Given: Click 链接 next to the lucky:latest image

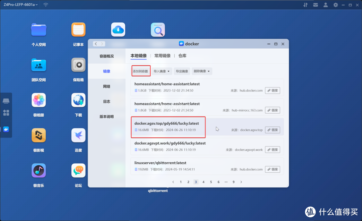Looking at the screenshot, I should (273, 130).
